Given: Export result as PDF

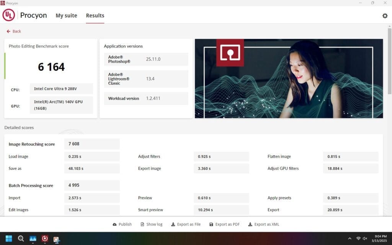Looking at the screenshot, I should click(224, 224).
